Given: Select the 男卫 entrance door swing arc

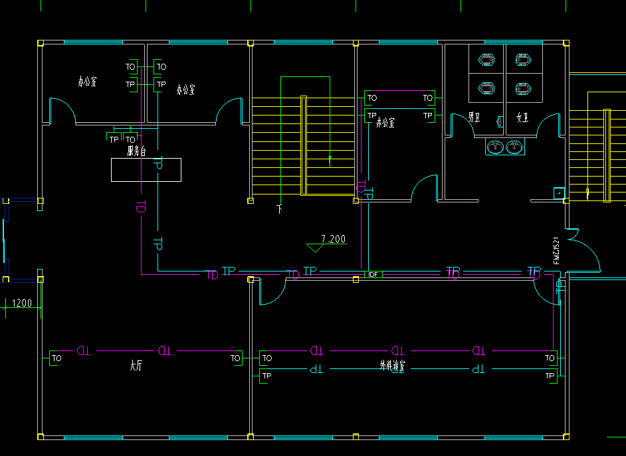Looking at the screenshot, I should [463, 125].
